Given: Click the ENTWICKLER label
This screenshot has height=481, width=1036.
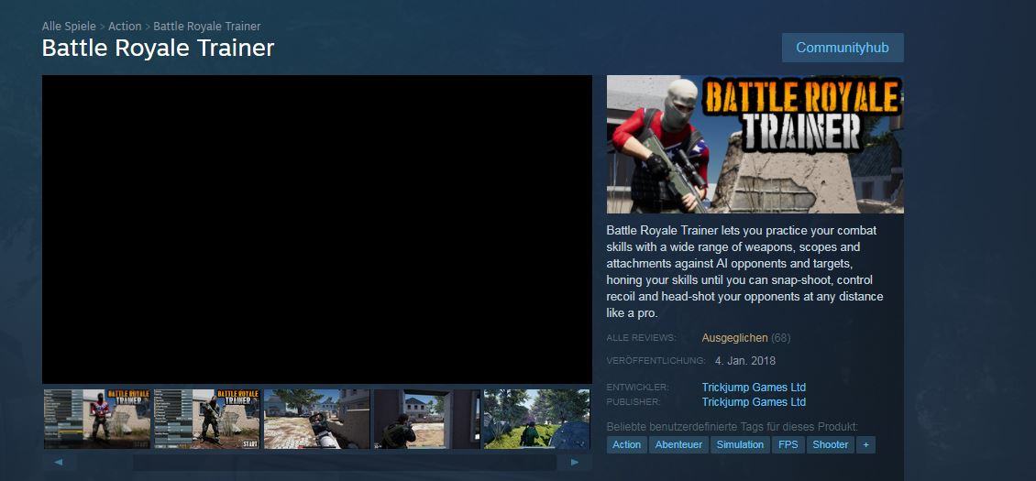Looking at the screenshot, I should pos(637,388).
